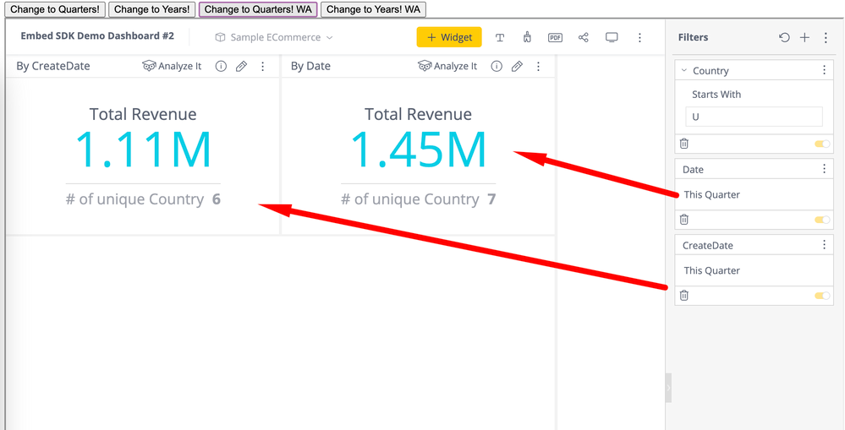Click the monitor display icon in toolbar
845x430 pixels.
612,38
